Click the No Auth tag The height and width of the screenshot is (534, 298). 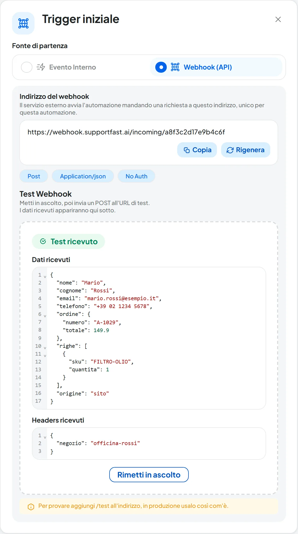(136, 176)
